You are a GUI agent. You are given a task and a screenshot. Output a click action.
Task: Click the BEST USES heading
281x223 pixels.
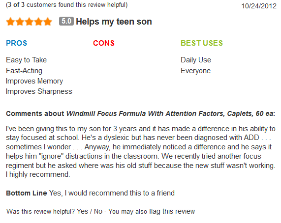[x=202, y=43]
